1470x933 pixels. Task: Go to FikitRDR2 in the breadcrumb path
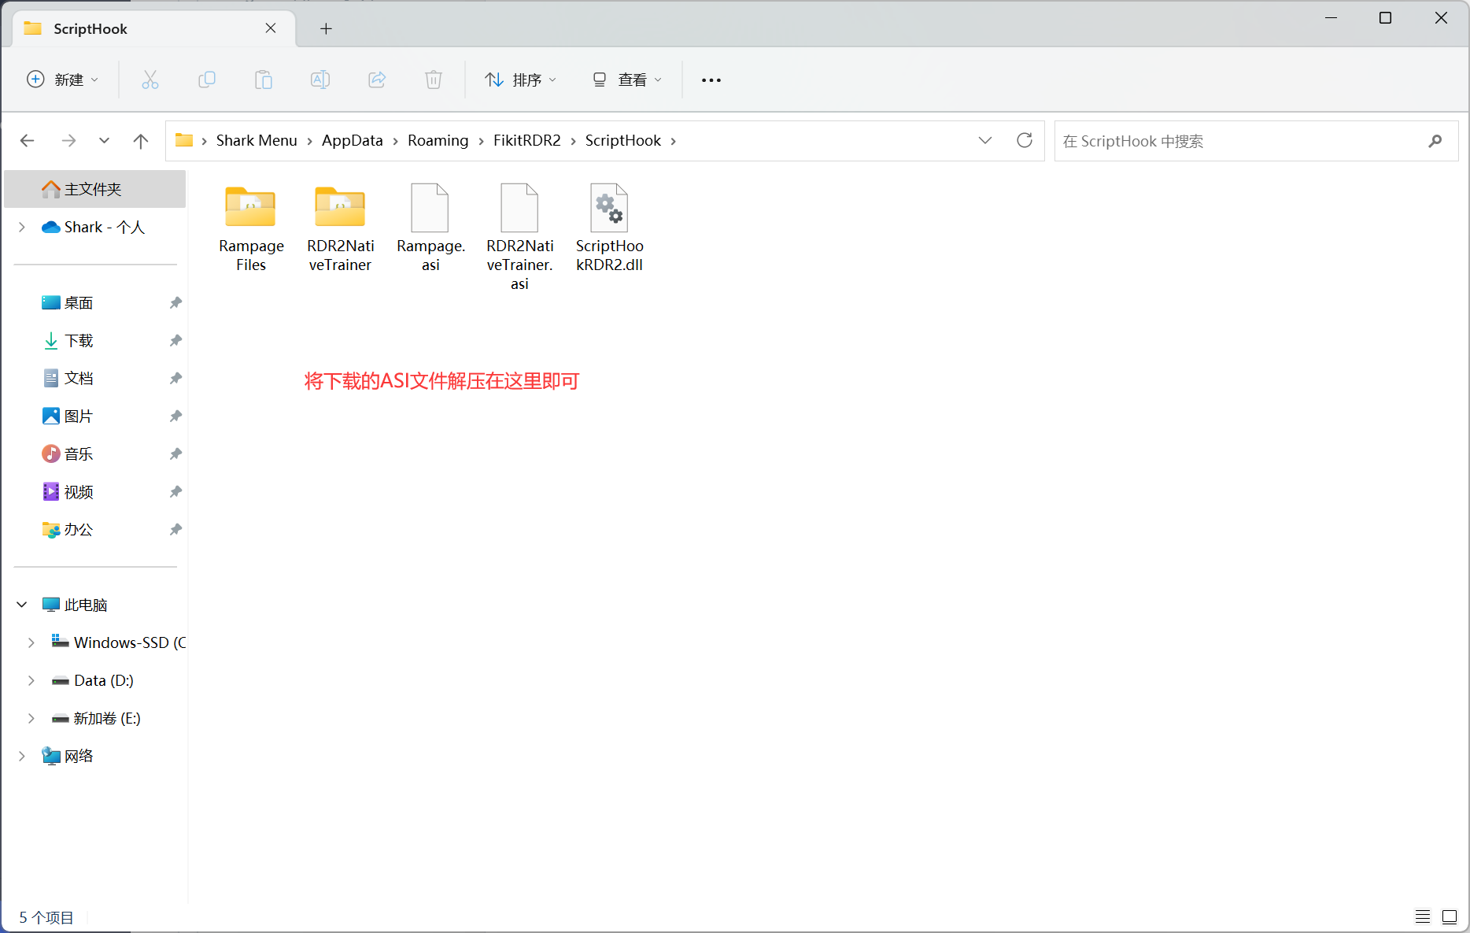(526, 140)
